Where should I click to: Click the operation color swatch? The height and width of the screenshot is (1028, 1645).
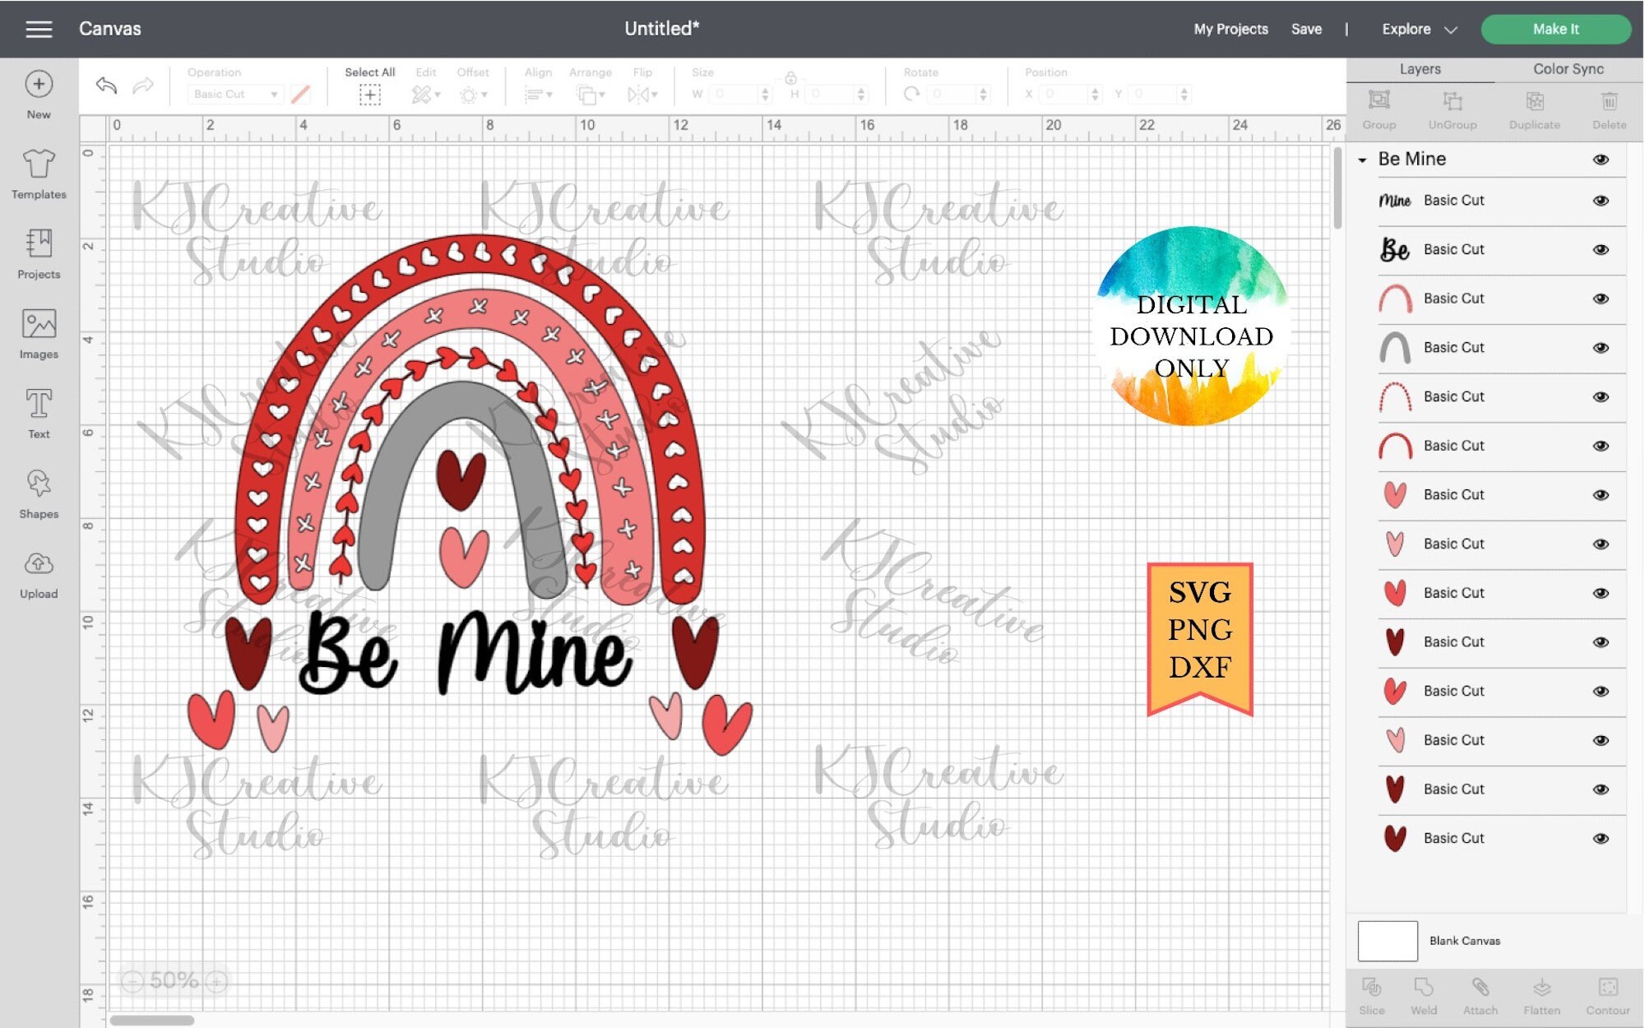(301, 95)
